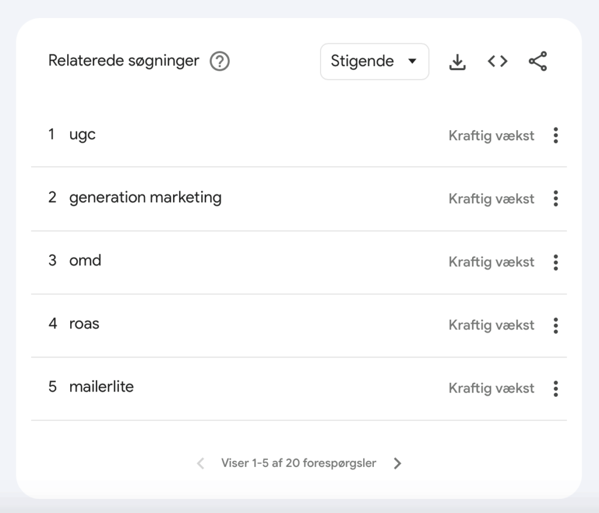This screenshot has height=513, width=599.
Task: Go to next page of queries
Action: tap(398, 463)
